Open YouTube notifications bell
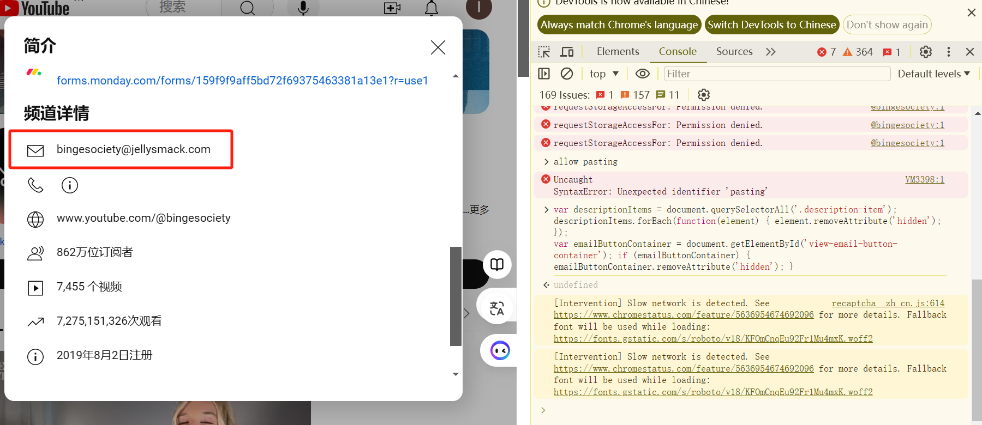The image size is (982, 425). click(x=432, y=8)
